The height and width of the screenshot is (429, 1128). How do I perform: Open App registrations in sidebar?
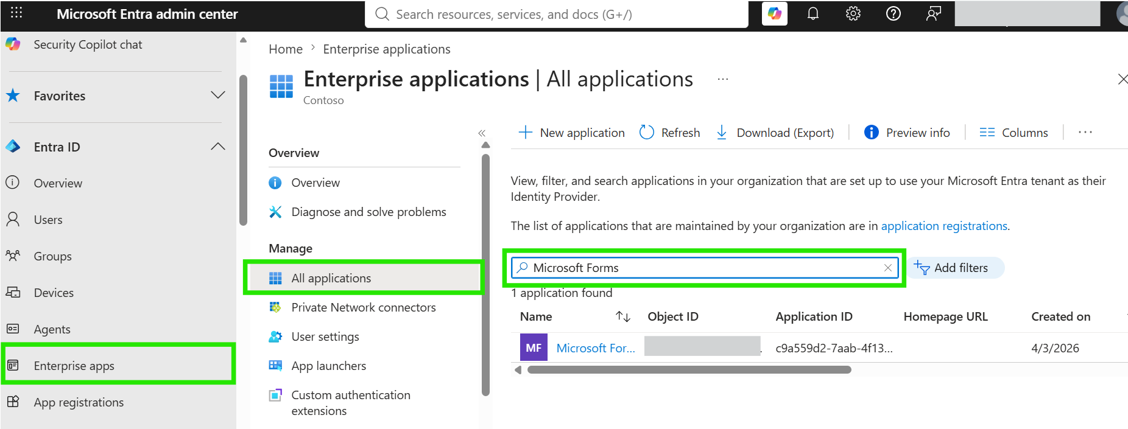[x=79, y=402]
